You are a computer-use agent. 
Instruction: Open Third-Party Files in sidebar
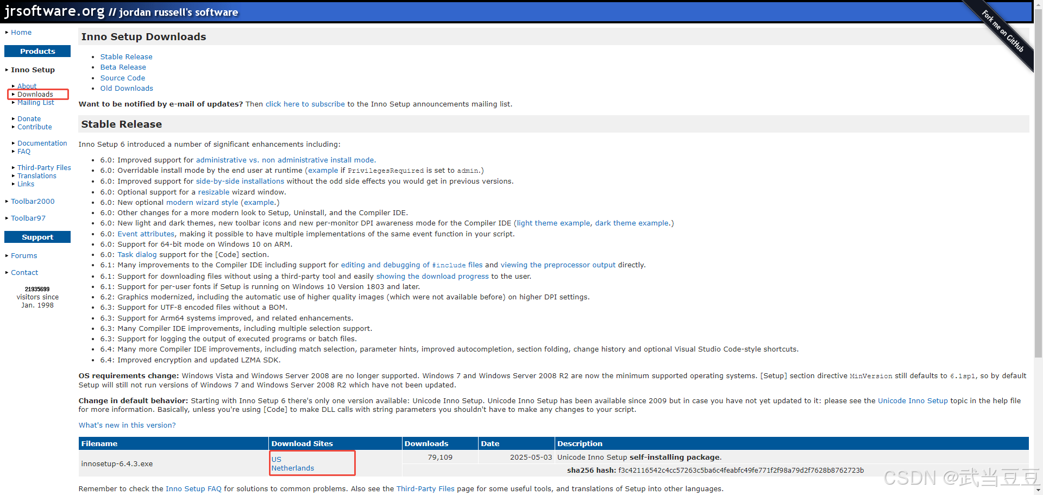point(44,168)
